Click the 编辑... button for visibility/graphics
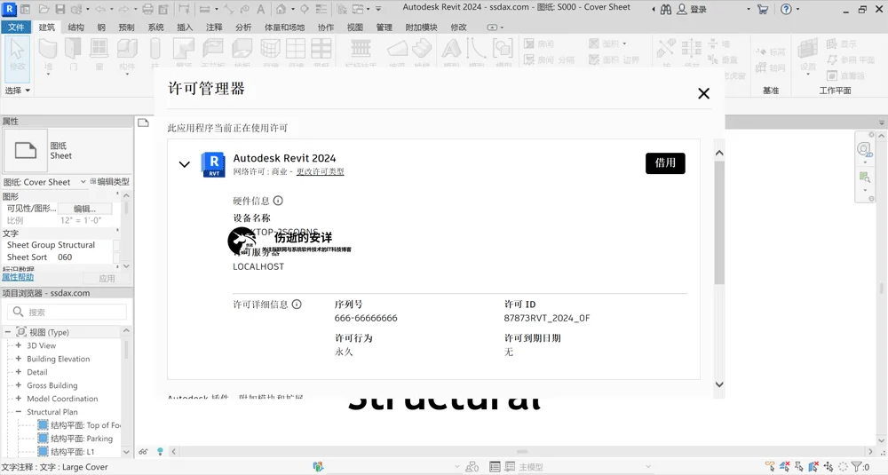The image size is (888, 475). click(85, 209)
